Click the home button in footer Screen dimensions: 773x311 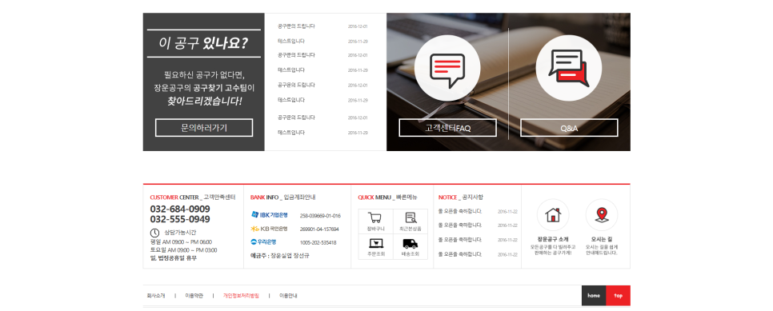[594, 296]
